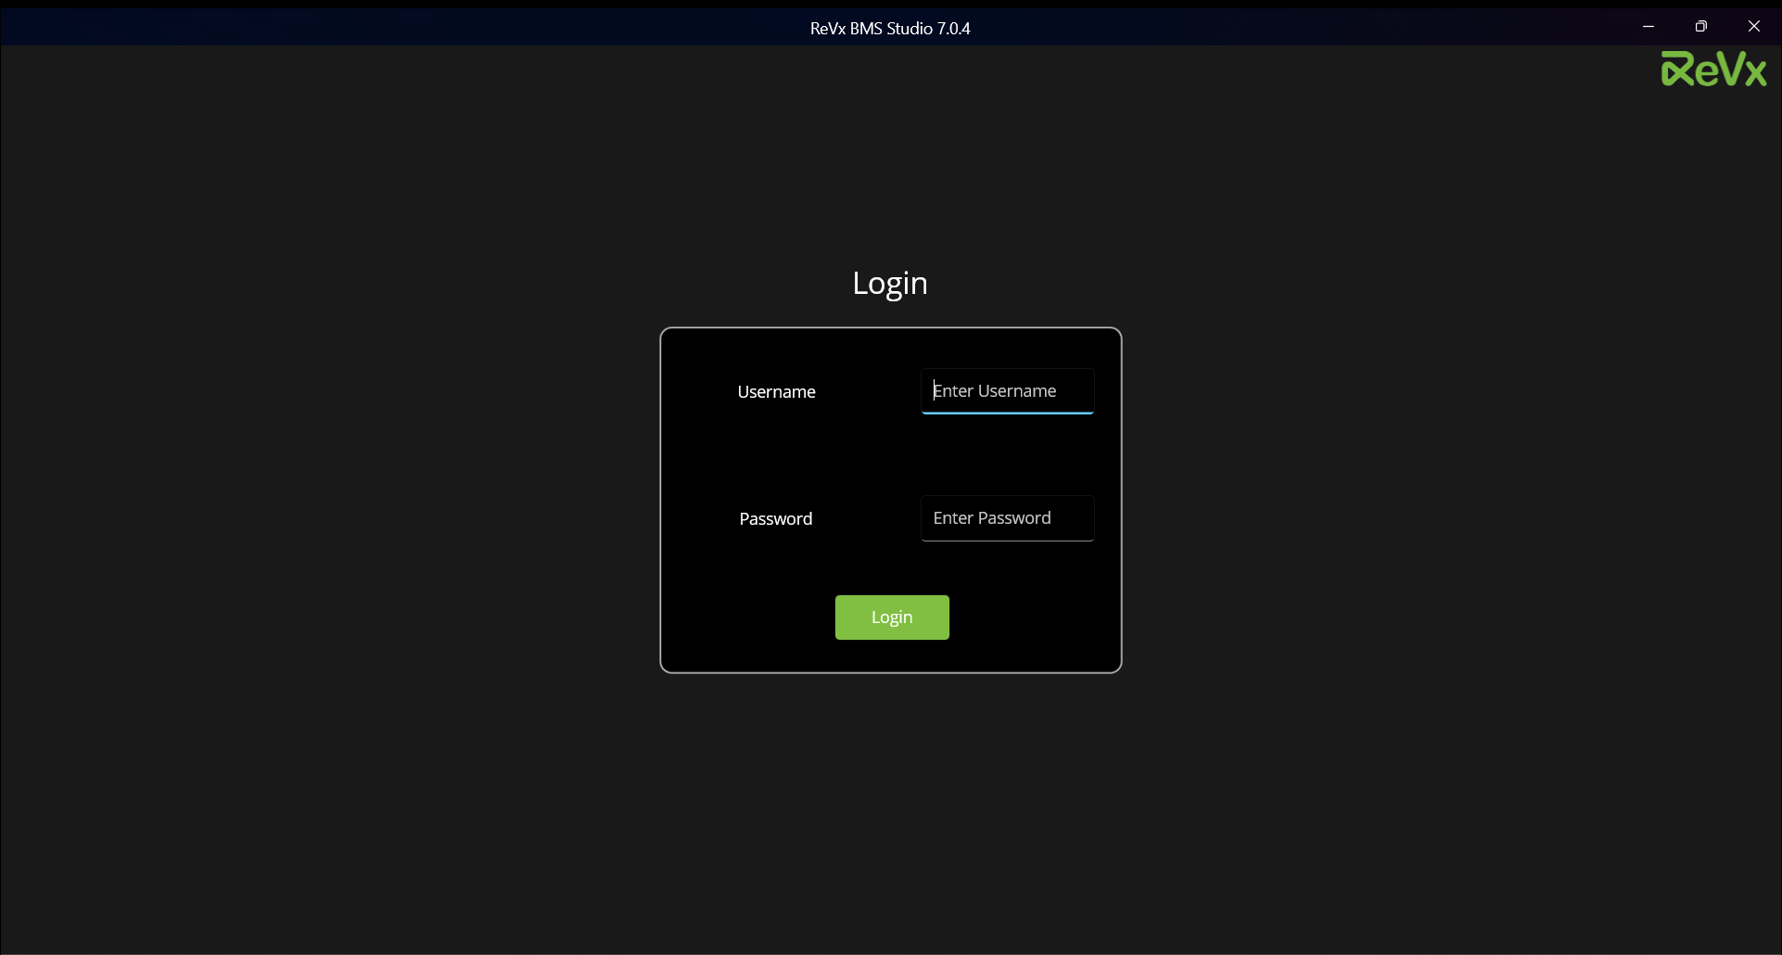Click the large Login heading

point(889,283)
